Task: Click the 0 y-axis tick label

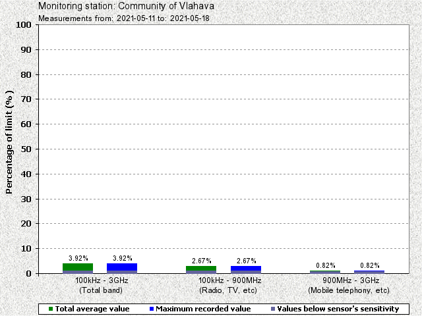Action: [x=29, y=274]
